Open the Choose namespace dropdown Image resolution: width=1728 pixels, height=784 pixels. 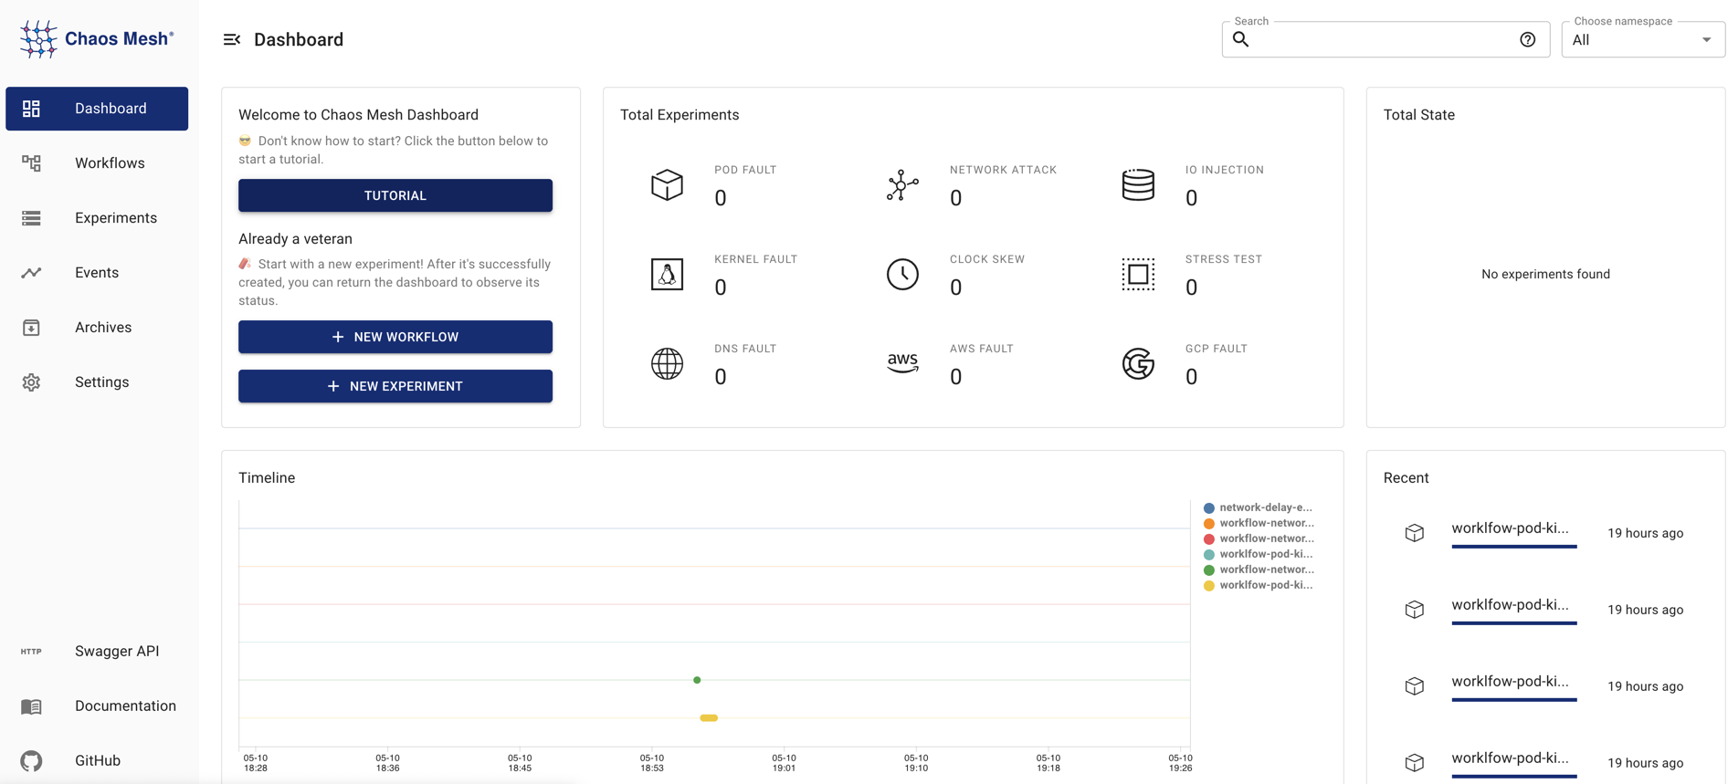(1641, 40)
